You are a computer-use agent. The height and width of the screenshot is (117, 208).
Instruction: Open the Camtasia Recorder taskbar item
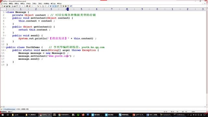pos(166,115)
